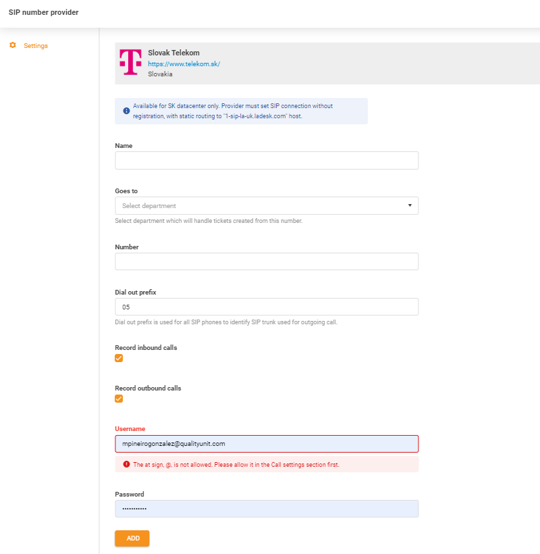Click the Dial out prefix field showing 05
Viewport: 540px width, 554px height.
coord(267,306)
